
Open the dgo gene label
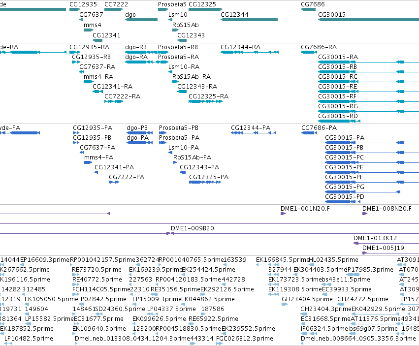(130, 15)
